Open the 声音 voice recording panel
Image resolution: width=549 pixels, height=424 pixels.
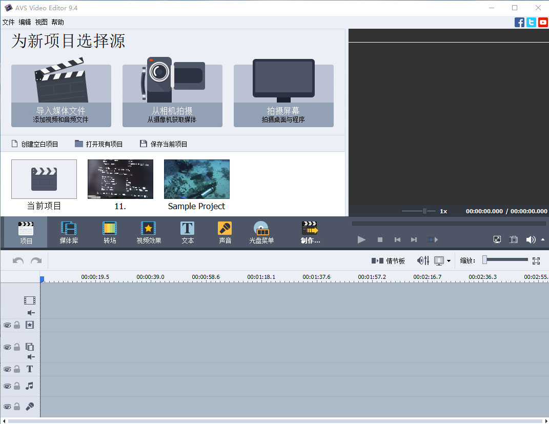(225, 232)
